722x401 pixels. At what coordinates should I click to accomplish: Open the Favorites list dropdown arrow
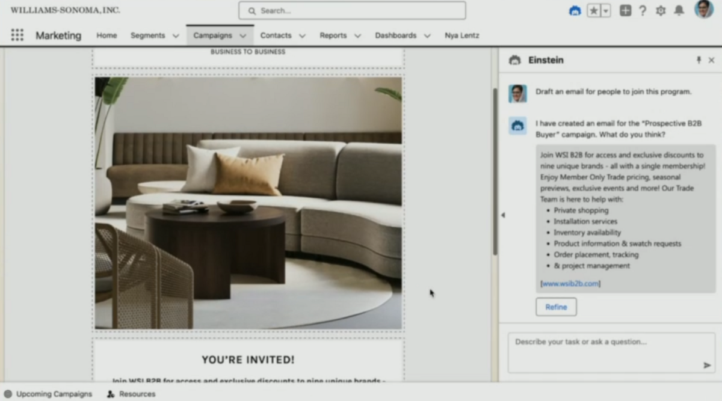click(606, 11)
